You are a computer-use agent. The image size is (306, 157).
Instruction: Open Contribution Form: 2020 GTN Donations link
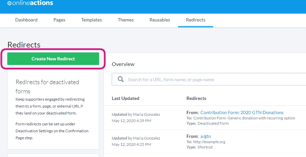[242, 112]
